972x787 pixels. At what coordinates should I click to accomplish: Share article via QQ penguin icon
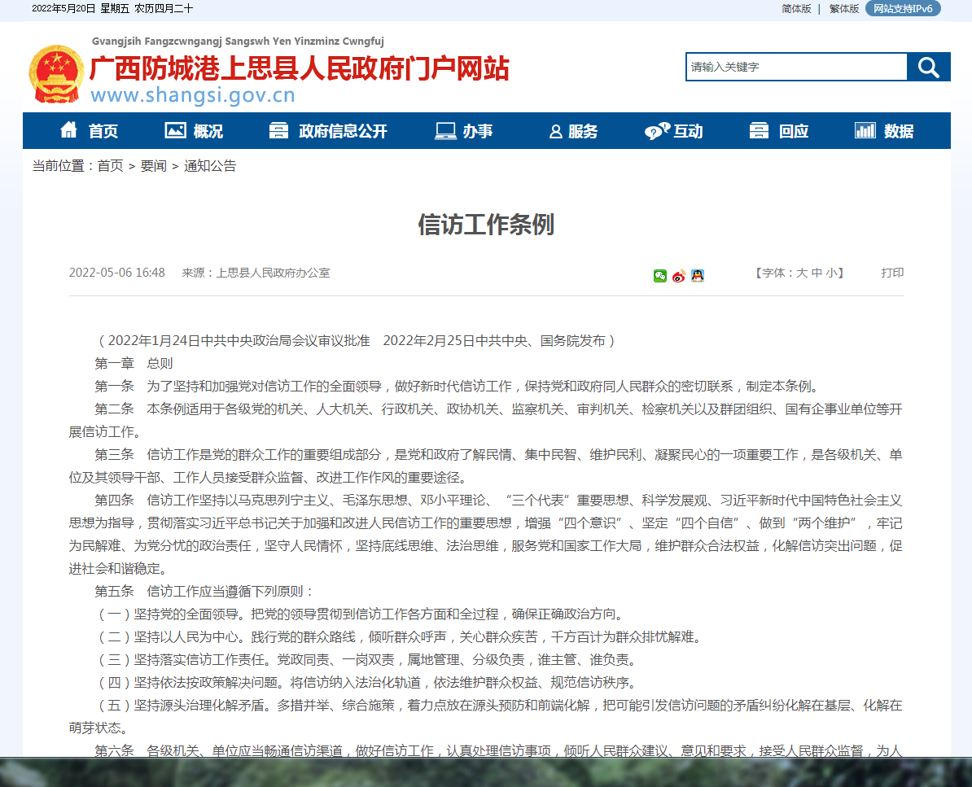pyautogui.click(x=698, y=276)
